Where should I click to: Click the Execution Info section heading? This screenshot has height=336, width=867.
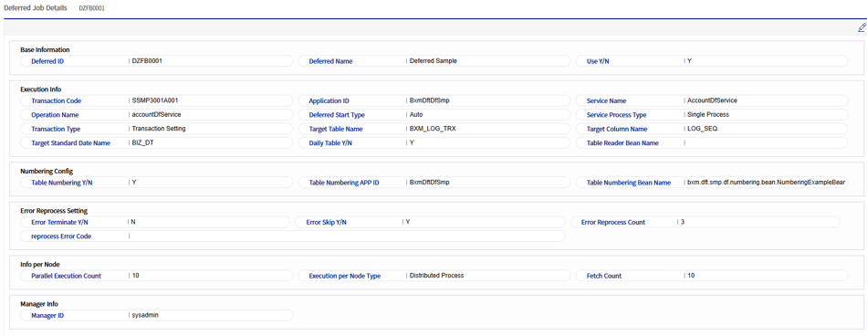(41, 89)
